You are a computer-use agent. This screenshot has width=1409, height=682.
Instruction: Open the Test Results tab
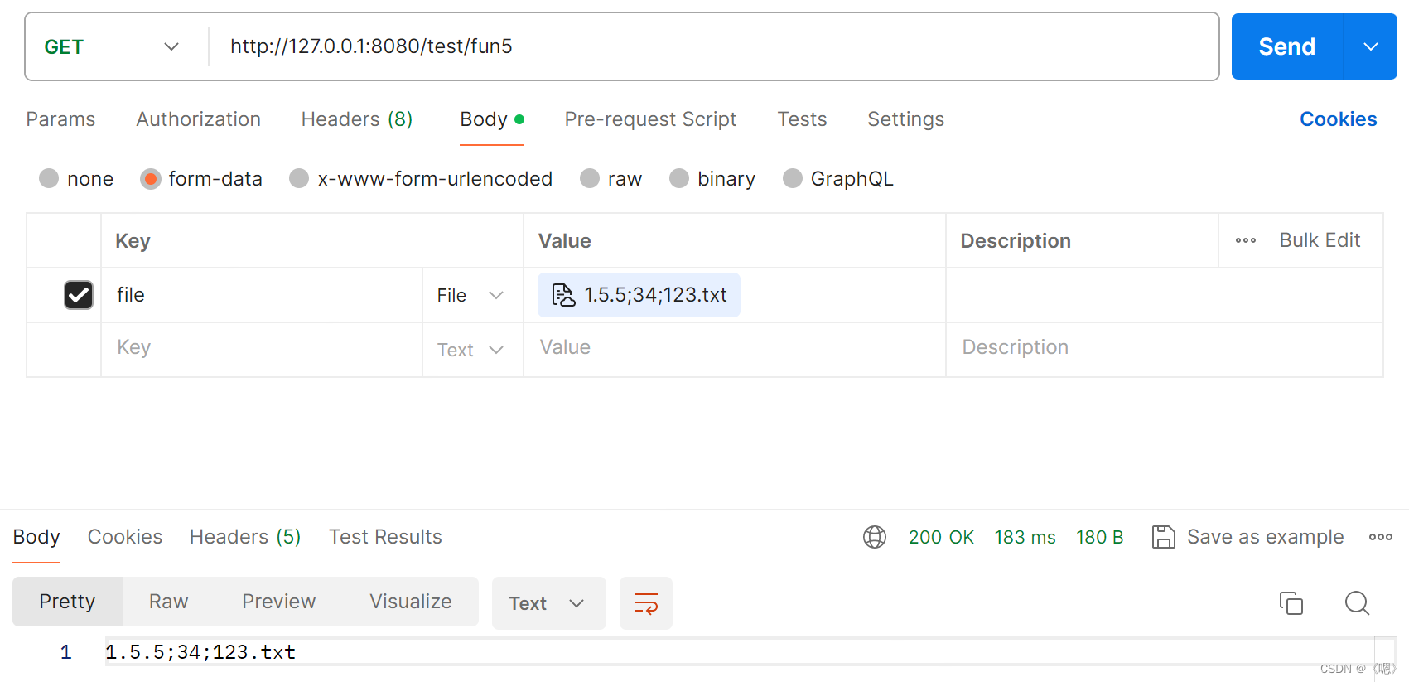385,537
